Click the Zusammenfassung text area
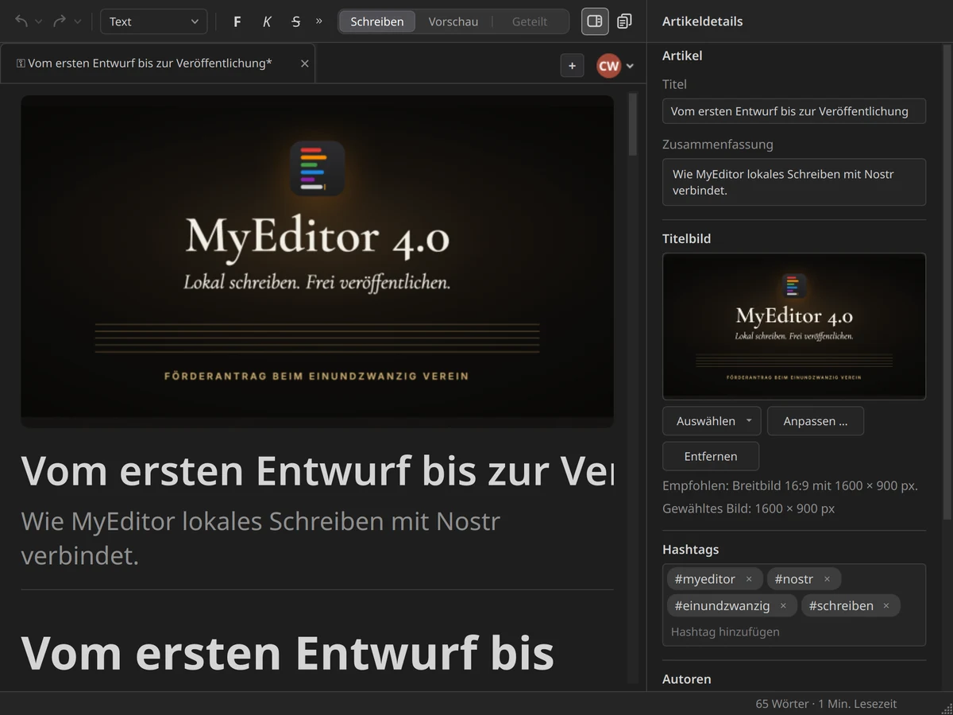953x715 pixels. (794, 182)
